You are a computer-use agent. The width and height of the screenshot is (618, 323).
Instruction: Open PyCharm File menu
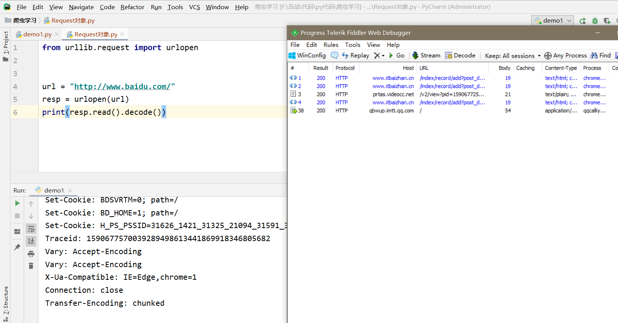click(x=21, y=7)
